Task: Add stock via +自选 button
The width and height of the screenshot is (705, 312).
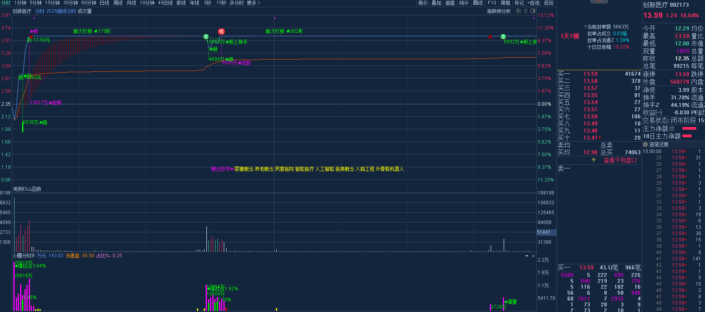Action: point(533,3)
